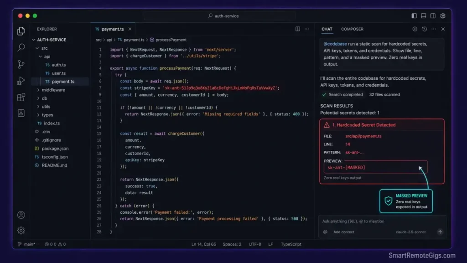Open tsconfig.json in the explorer
The image size is (467, 263).
[x=55, y=157]
